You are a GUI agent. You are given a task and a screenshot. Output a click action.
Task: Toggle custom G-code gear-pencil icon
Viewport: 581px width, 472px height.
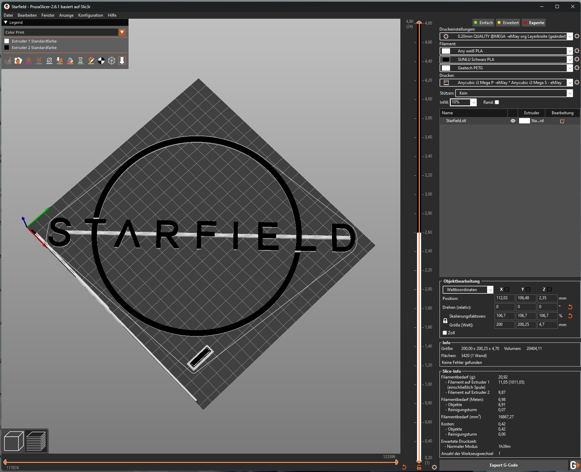coord(91,61)
